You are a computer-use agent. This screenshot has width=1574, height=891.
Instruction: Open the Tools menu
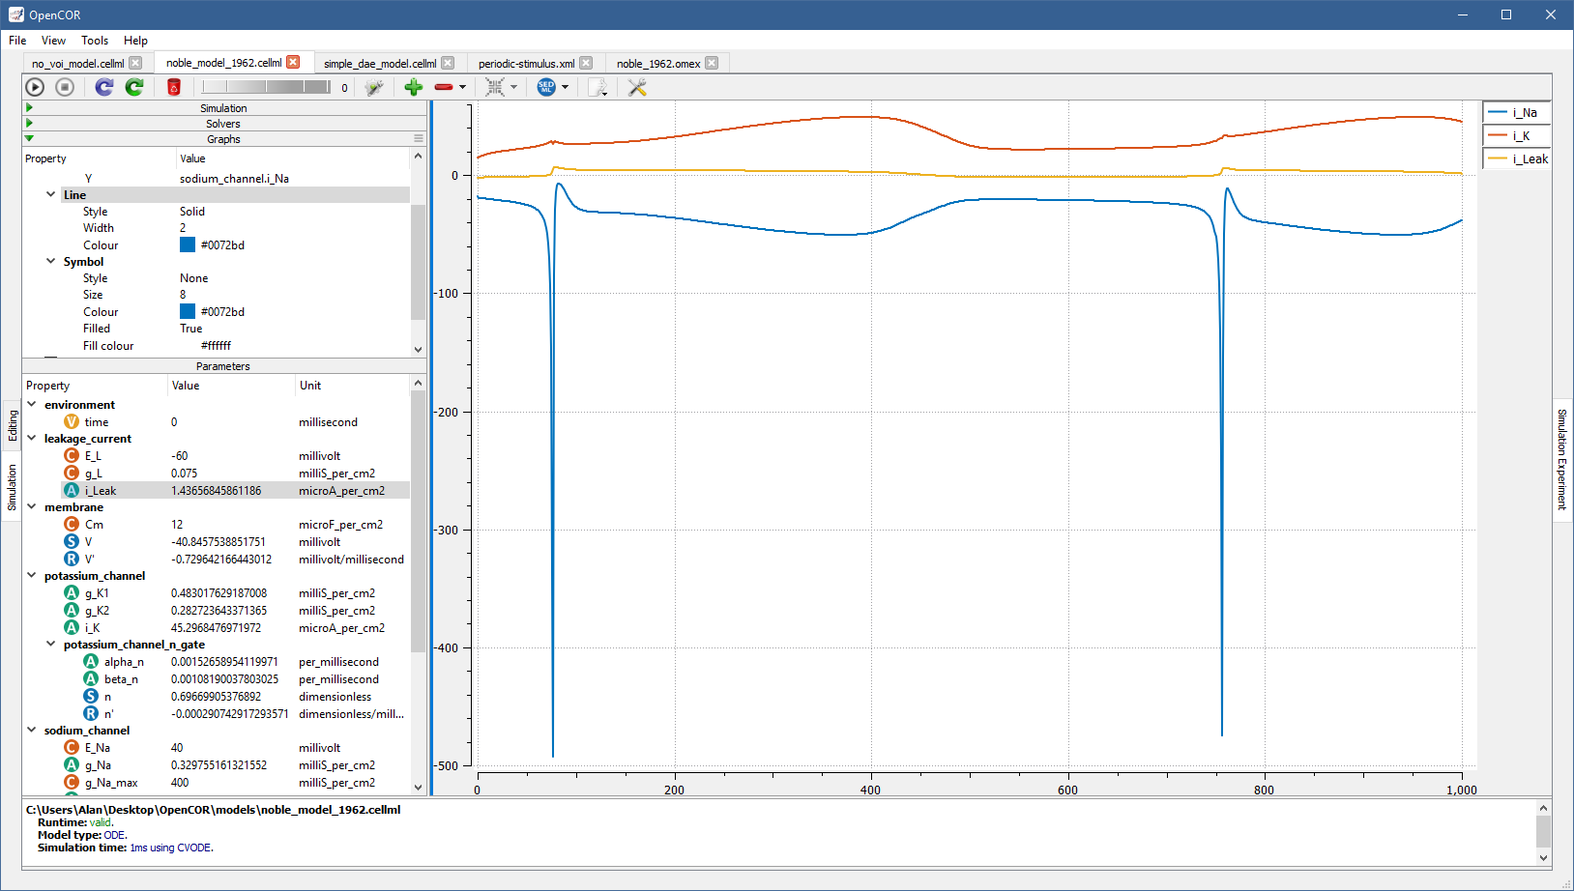click(x=95, y=41)
